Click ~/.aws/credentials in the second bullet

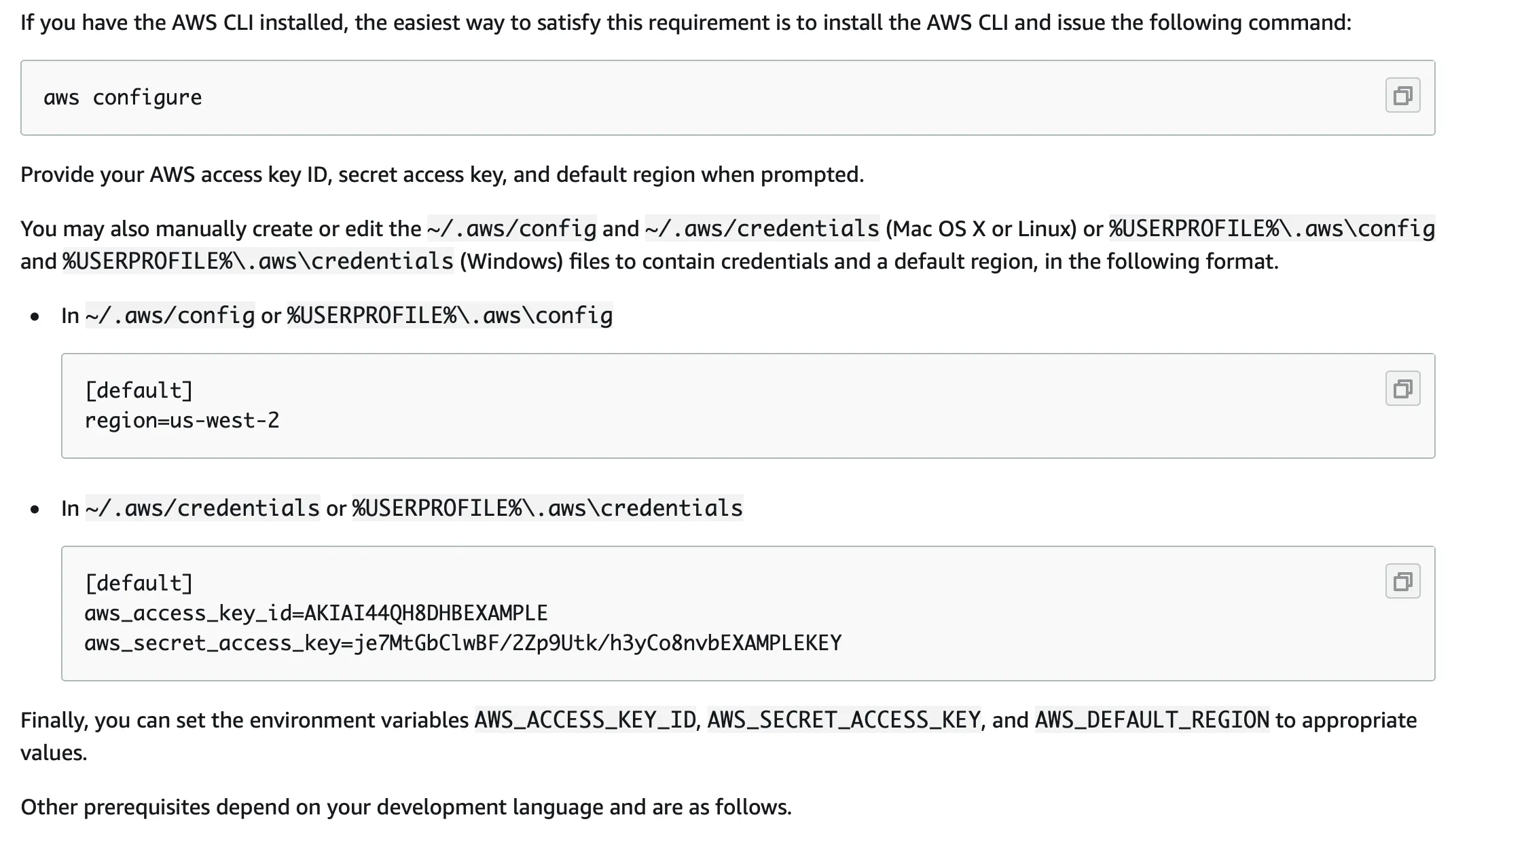tap(202, 508)
